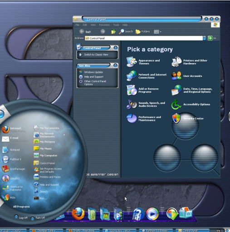Screen dimensions: 230x232
Task: Open Printers and Faxes in start menu
Action: [x=47, y=177]
